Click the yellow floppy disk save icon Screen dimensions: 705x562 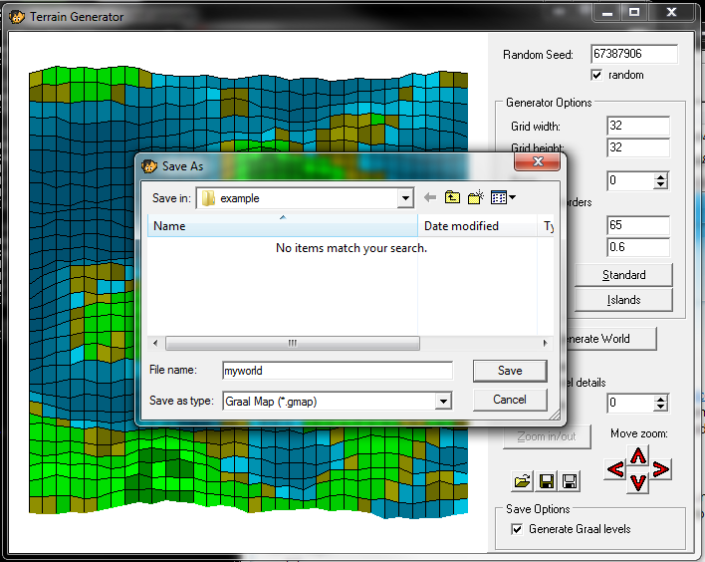click(546, 481)
